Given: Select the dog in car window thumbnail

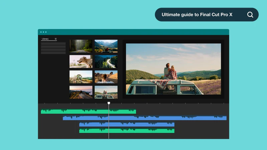Looking at the screenshot, I should pos(81,61).
